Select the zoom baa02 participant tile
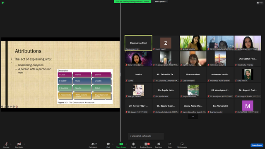 pos(166,43)
